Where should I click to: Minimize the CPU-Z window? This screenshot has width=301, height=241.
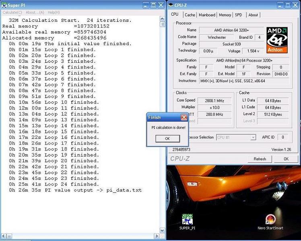click(280, 5)
